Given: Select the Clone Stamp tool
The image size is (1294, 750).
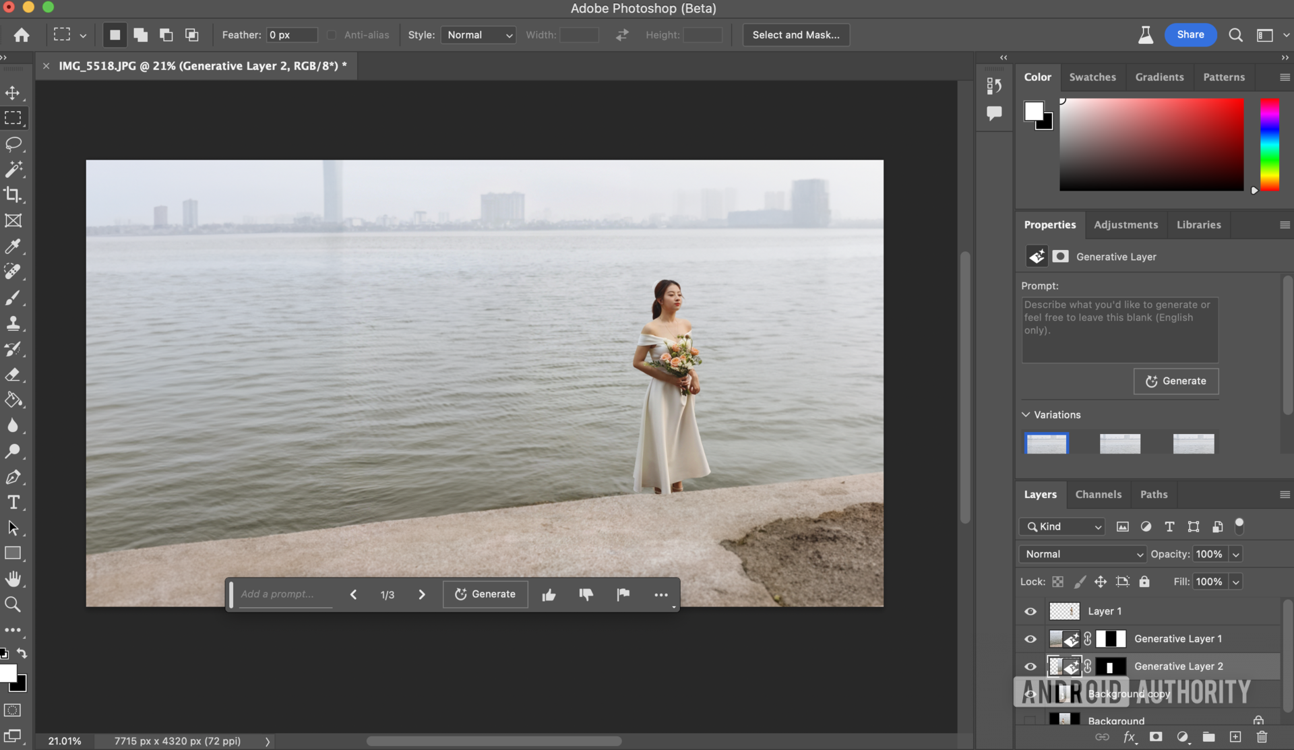Looking at the screenshot, I should (13, 323).
